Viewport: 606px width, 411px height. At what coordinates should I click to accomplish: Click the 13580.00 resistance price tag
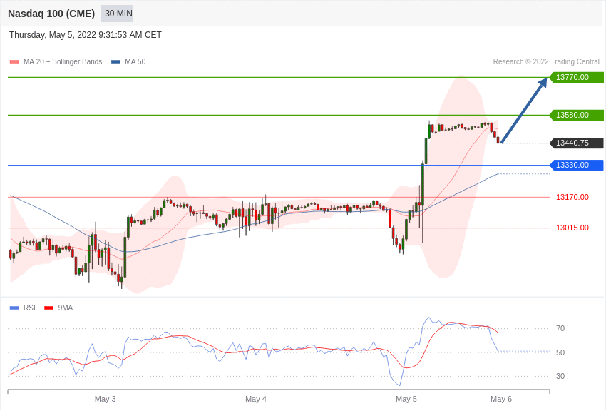(x=576, y=115)
